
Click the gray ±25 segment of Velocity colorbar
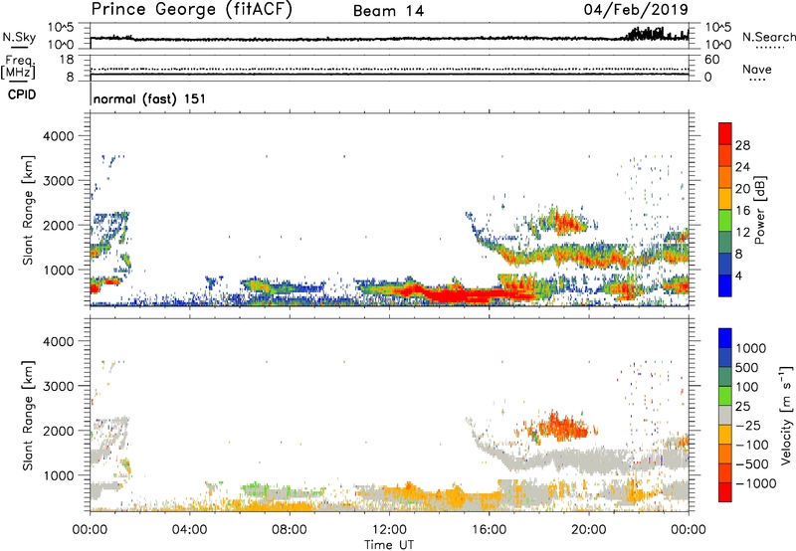click(x=725, y=415)
